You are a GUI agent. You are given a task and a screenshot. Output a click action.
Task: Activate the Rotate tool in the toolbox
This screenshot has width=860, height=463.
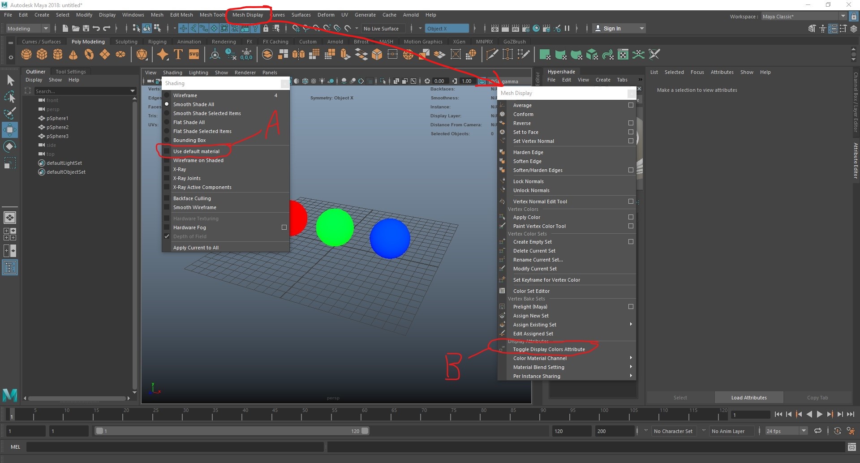click(10, 146)
